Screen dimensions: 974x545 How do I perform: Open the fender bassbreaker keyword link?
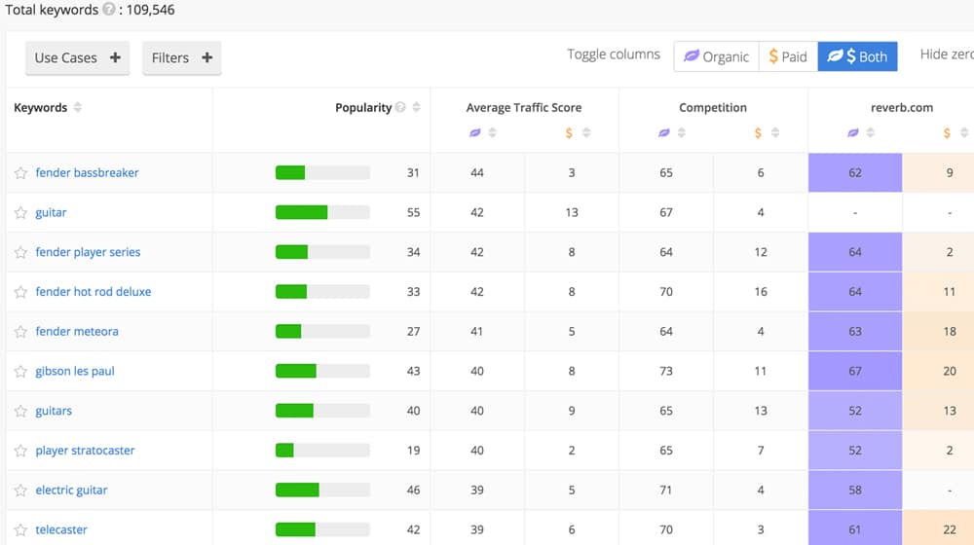click(x=87, y=172)
